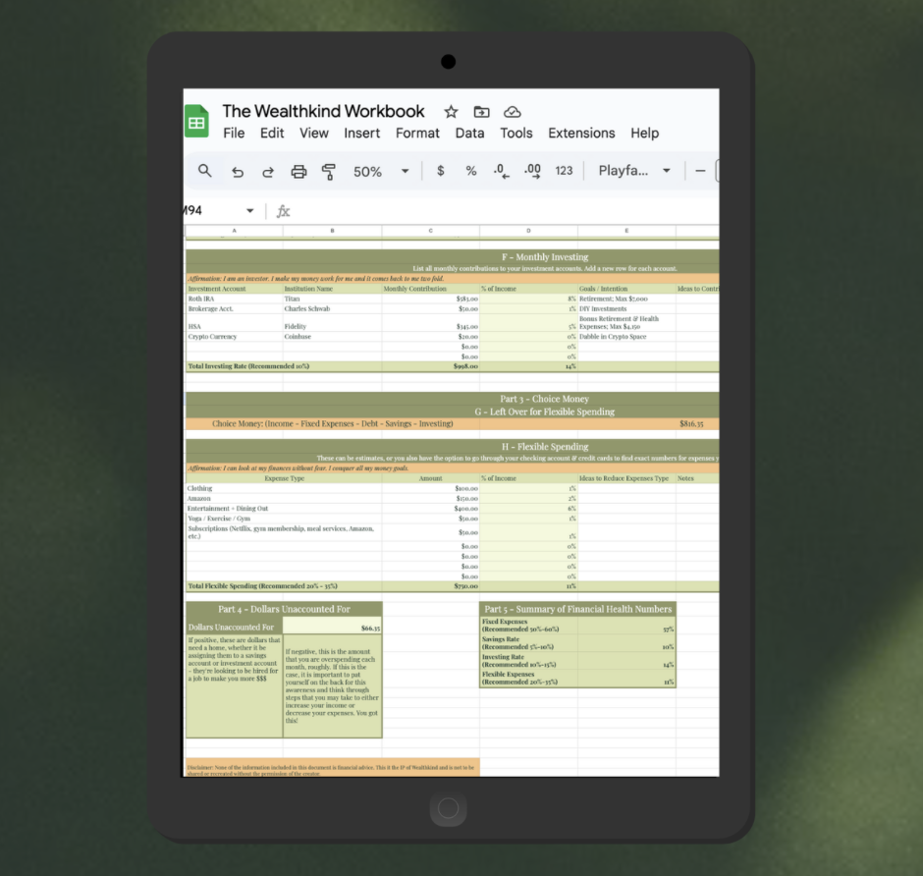Undo the last action
The width and height of the screenshot is (923, 876).
tap(238, 172)
